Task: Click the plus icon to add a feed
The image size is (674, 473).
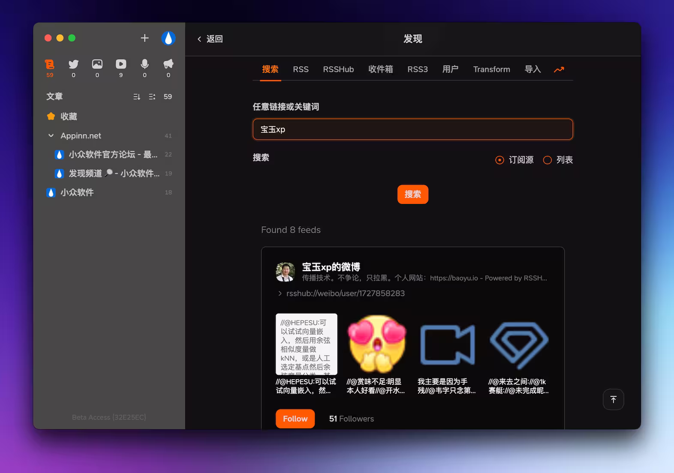Action: tap(144, 38)
